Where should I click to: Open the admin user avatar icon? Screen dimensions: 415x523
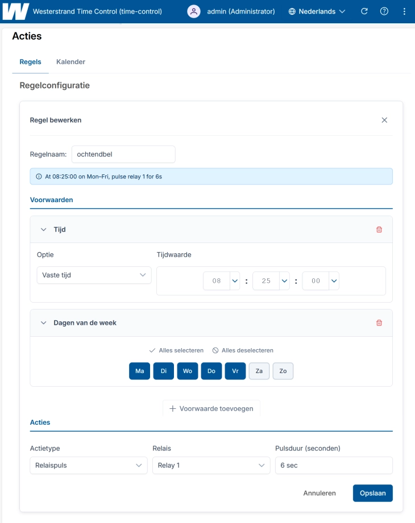[x=194, y=11]
